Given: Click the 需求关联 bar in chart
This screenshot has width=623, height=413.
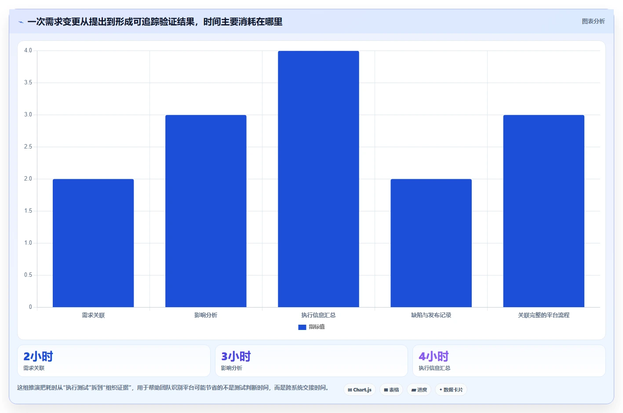Looking at the screenshot, I should pos(93,243).
